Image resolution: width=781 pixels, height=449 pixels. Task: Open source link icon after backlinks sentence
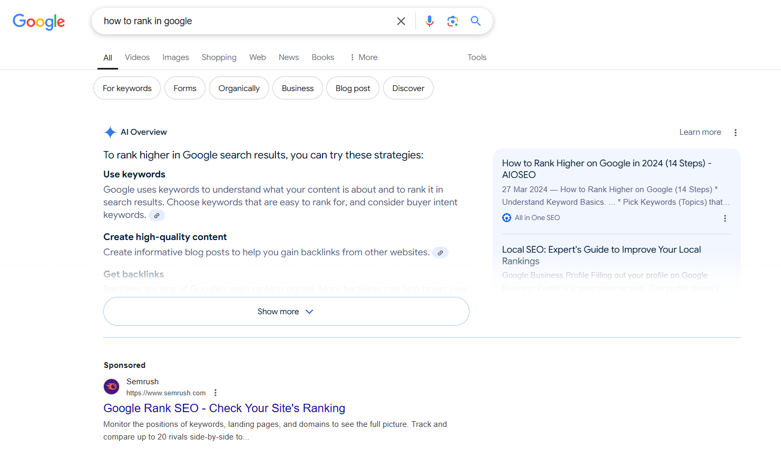(x=440, y=253)
